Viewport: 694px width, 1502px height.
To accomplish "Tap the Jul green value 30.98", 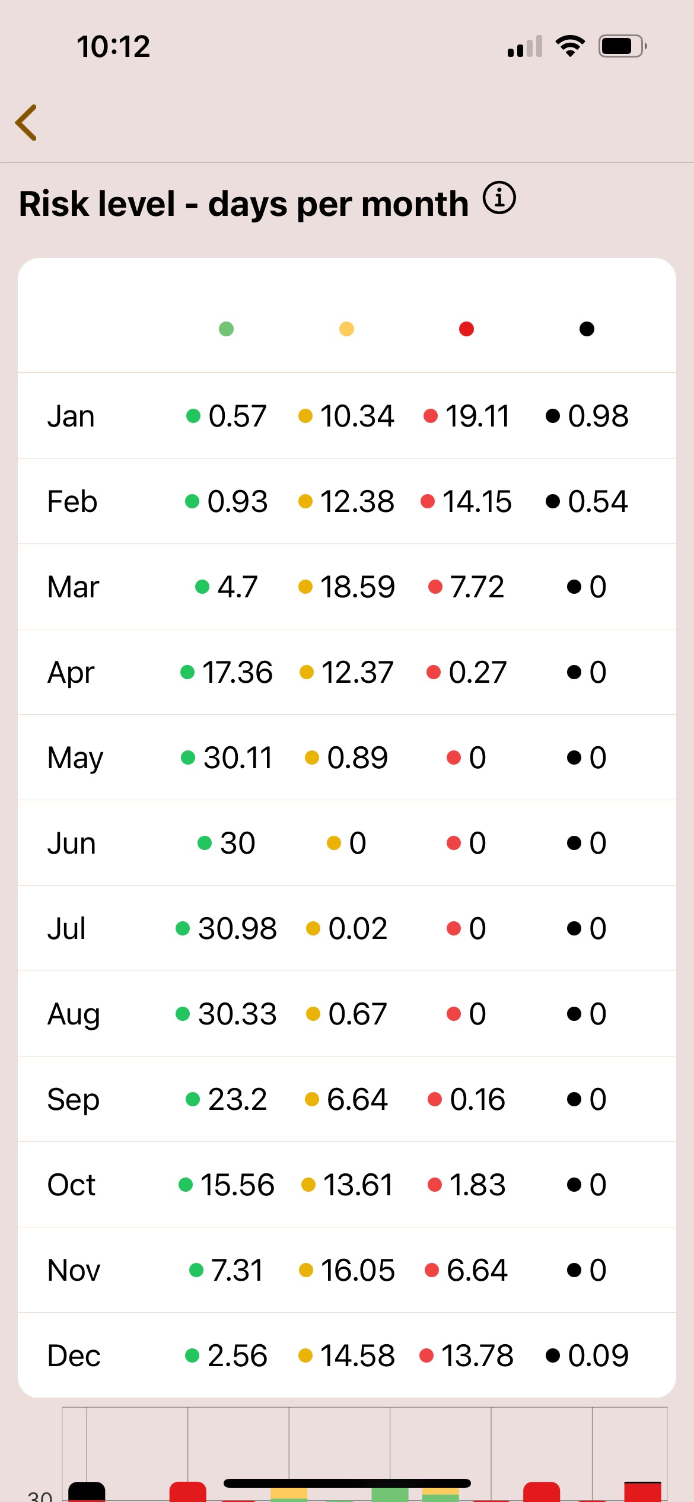I will (x=237, y=929).
